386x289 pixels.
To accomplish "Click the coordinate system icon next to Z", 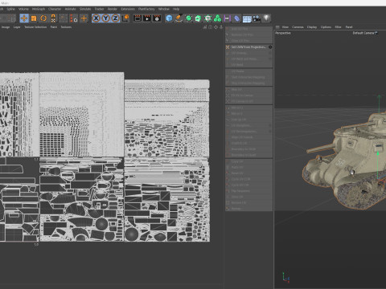I will tap(125, 18).
